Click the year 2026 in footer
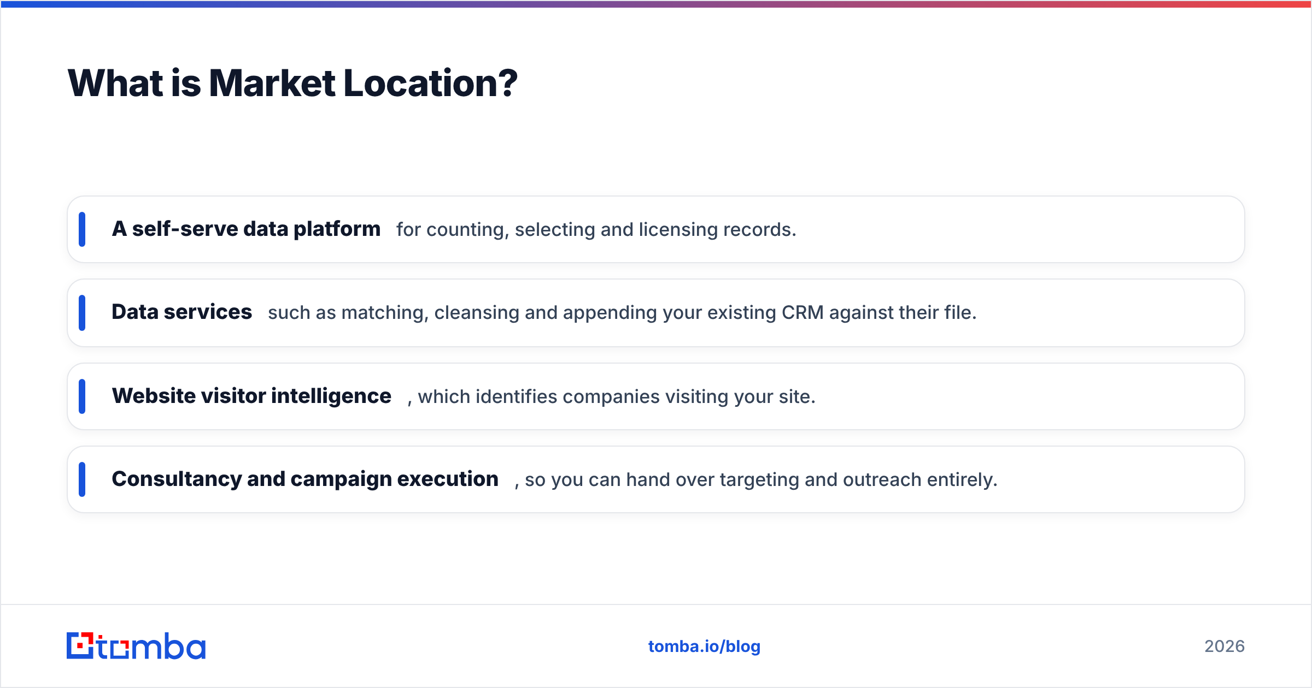 point(1225,647)
